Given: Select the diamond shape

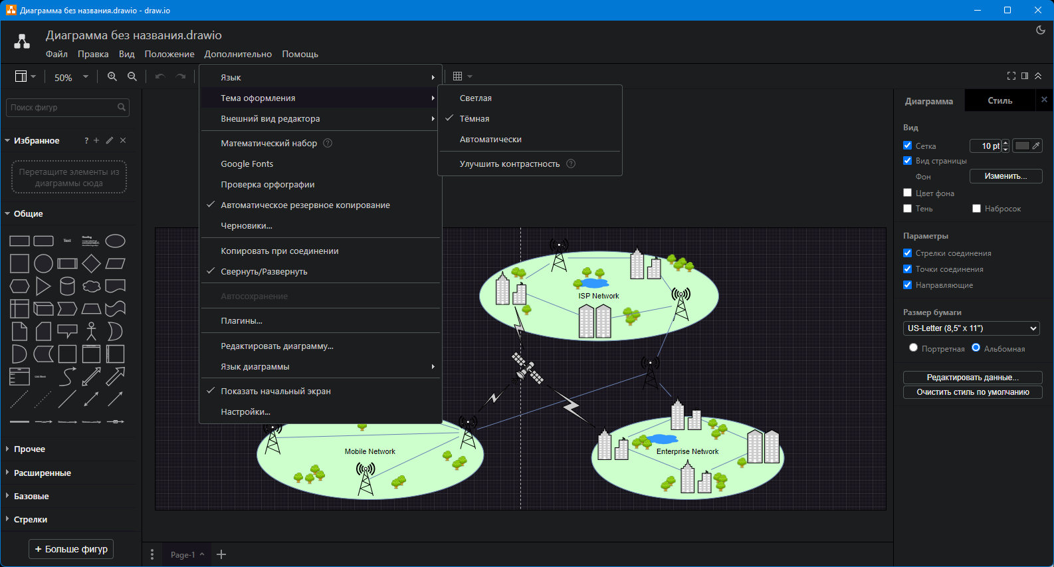Looking at the screenshot, I should click(91, 264).
